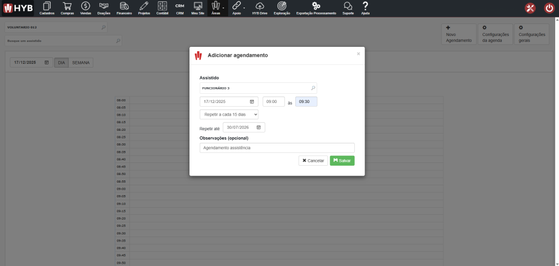Open calendar picker for Repetir até date
The width and height of the screenshot is (559, 266).
pyautogui.click(x=259, y=127)
